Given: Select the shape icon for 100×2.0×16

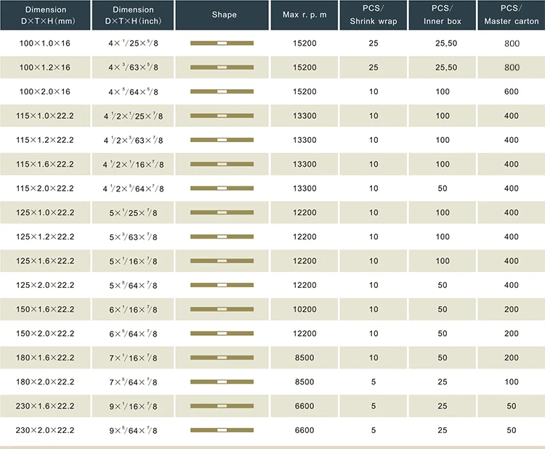Looking at the screenshot, I should point(222,91).
